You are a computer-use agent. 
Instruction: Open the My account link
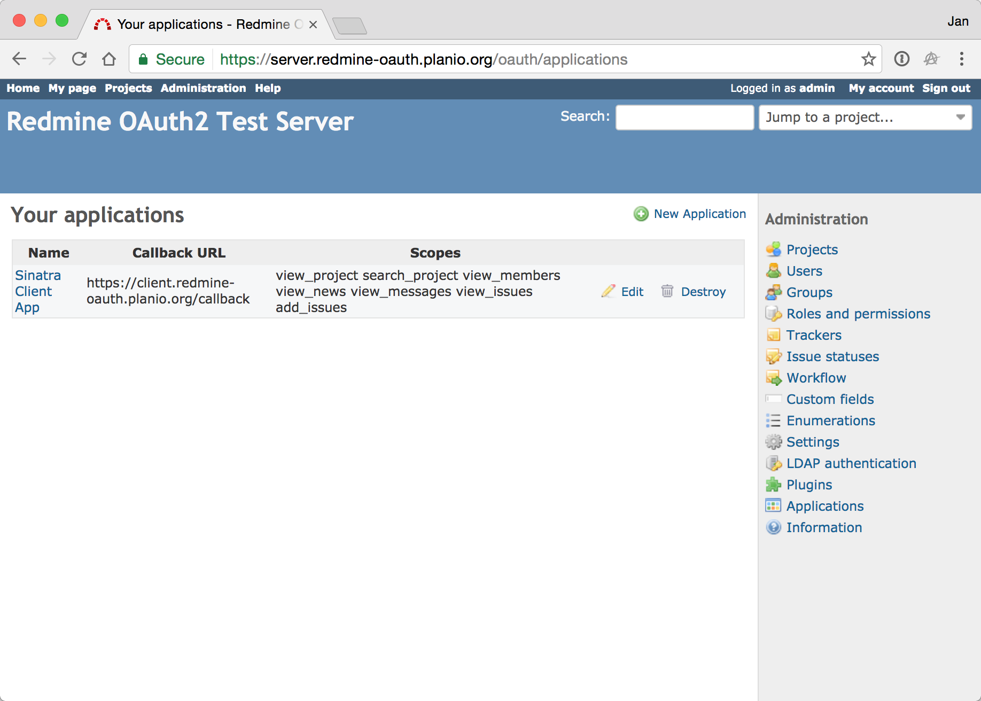coord(881,88)
